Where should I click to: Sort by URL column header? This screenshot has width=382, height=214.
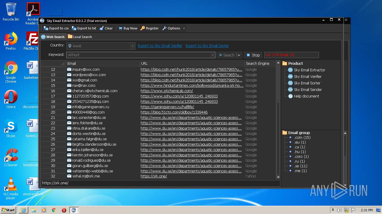click(x=192, y=63)
